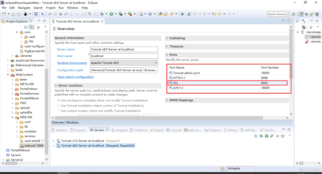This screenshot has height=174, width=322.
Task: Open the Project menu
Action: tap(51, 8)
